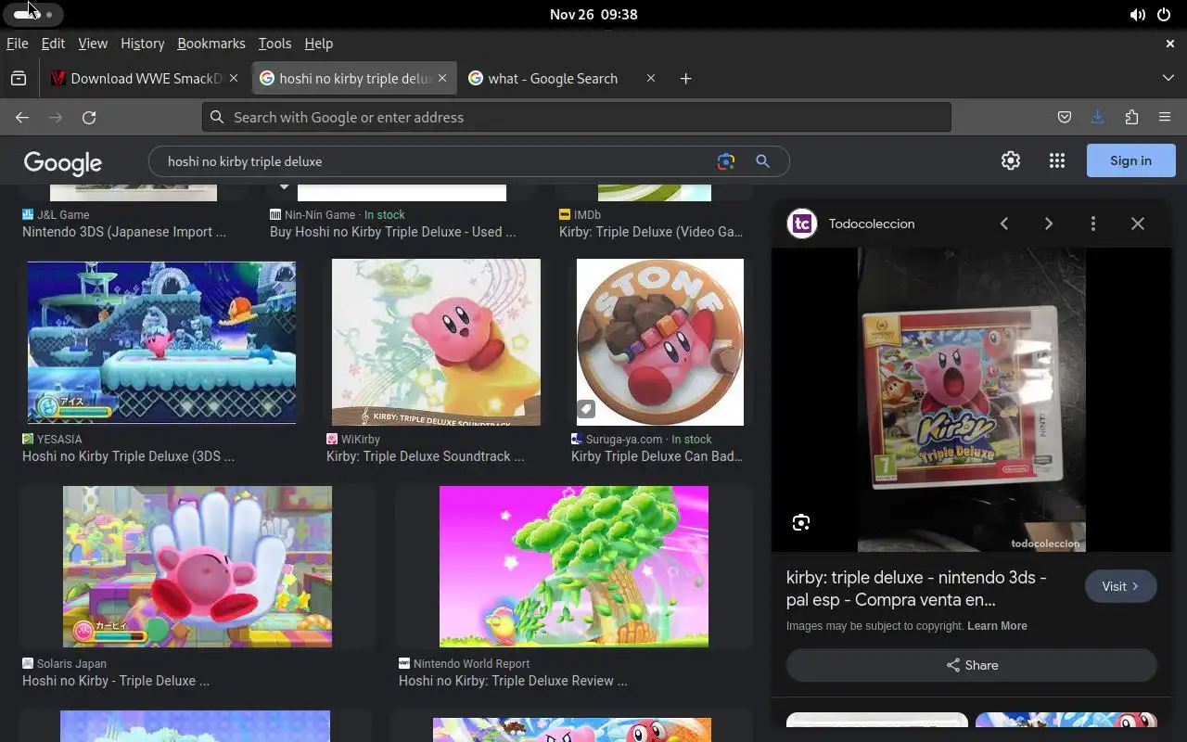Open Kirby Triple Deluxe Can Badge link
Viewport: 1187px width, 742px height.
coord(657,456)
